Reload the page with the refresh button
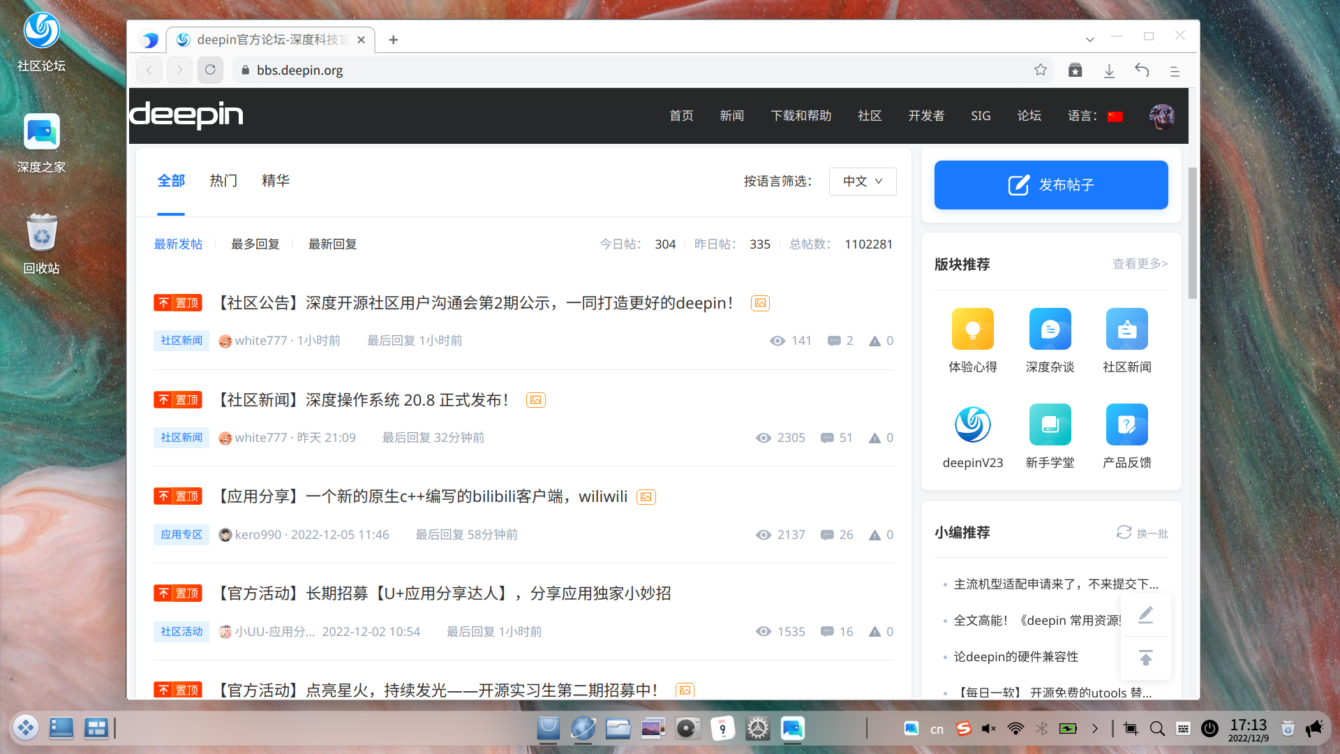 pos(210,70)
